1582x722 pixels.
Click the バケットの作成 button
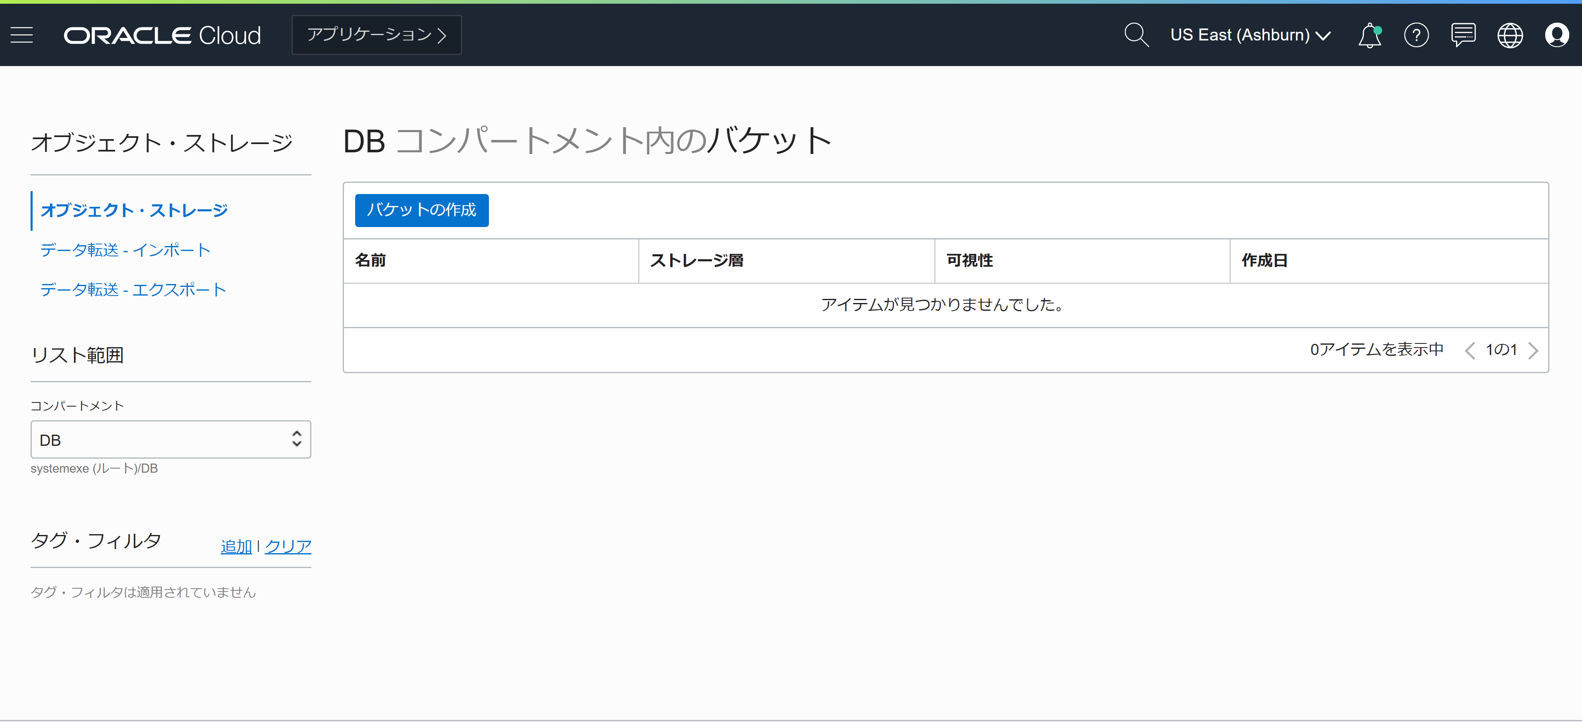pos(421,211)
